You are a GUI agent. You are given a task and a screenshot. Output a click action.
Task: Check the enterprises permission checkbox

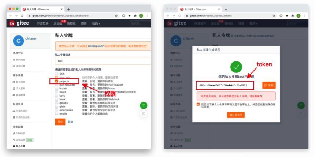56,110
